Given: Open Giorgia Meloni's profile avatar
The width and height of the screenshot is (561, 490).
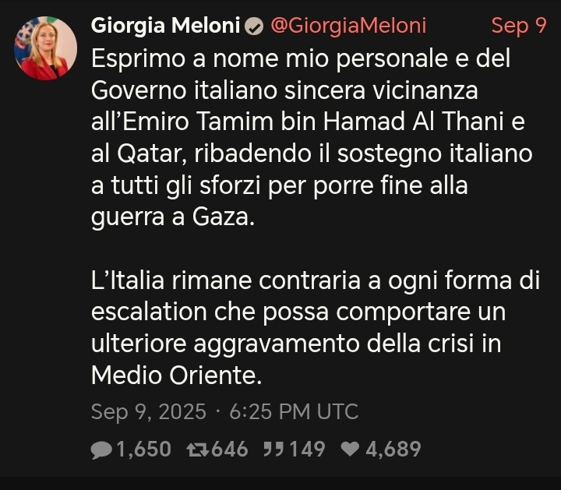Looking at the screenshot, I should pos(45,48).
